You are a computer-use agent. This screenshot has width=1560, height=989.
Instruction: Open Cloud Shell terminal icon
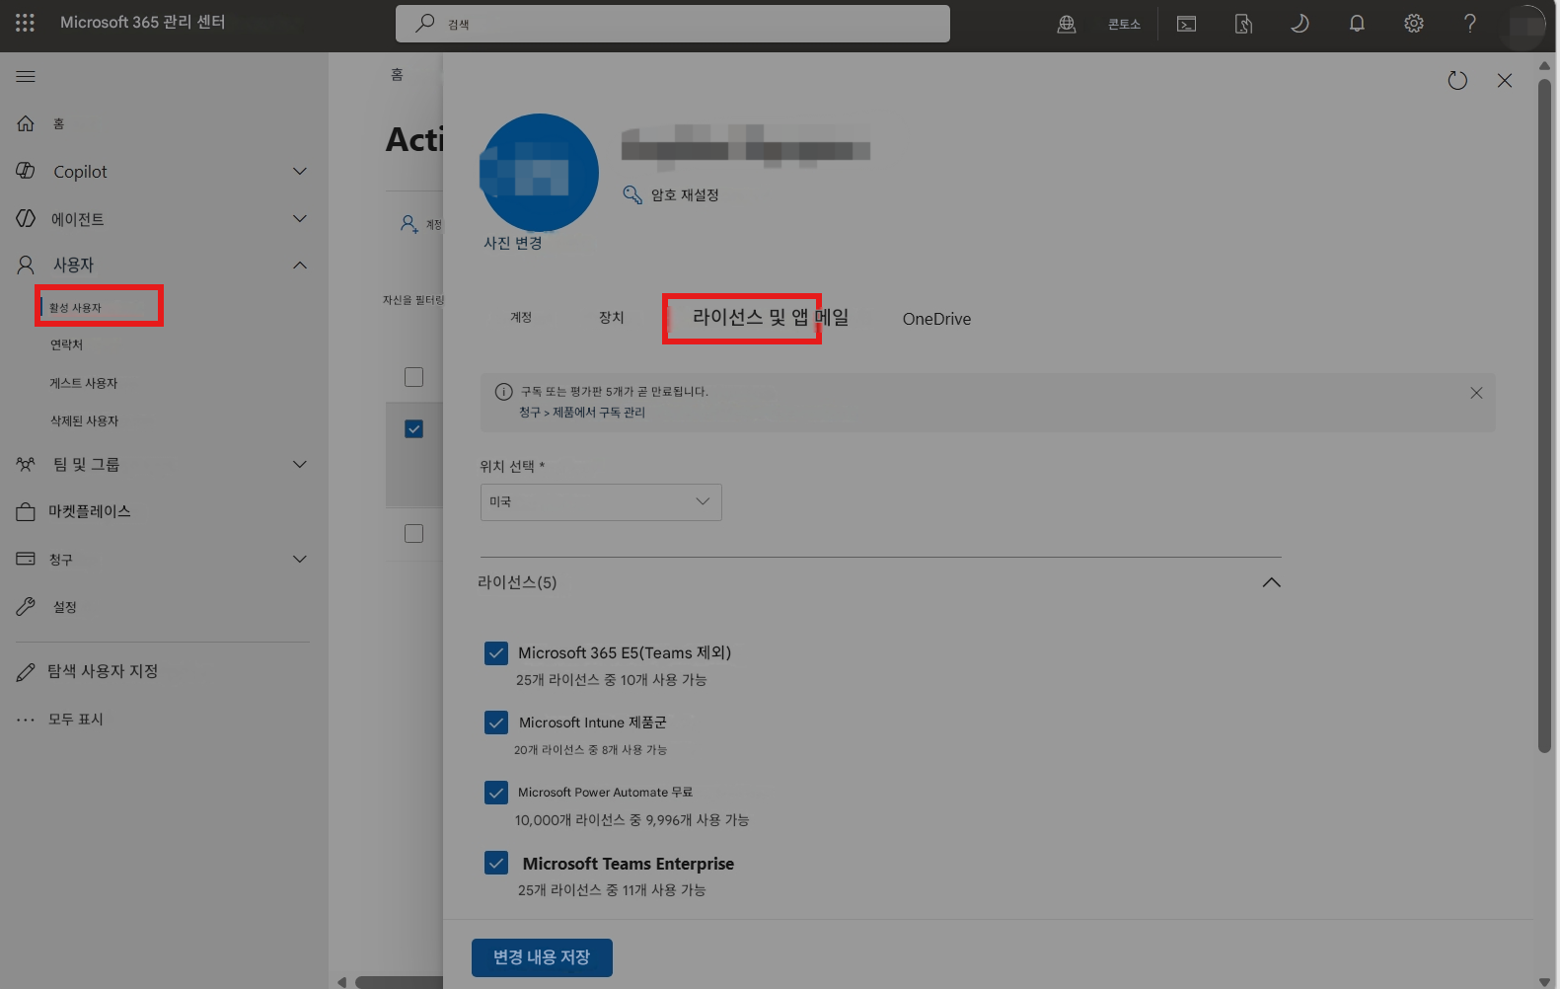(x=1187, y=24)
